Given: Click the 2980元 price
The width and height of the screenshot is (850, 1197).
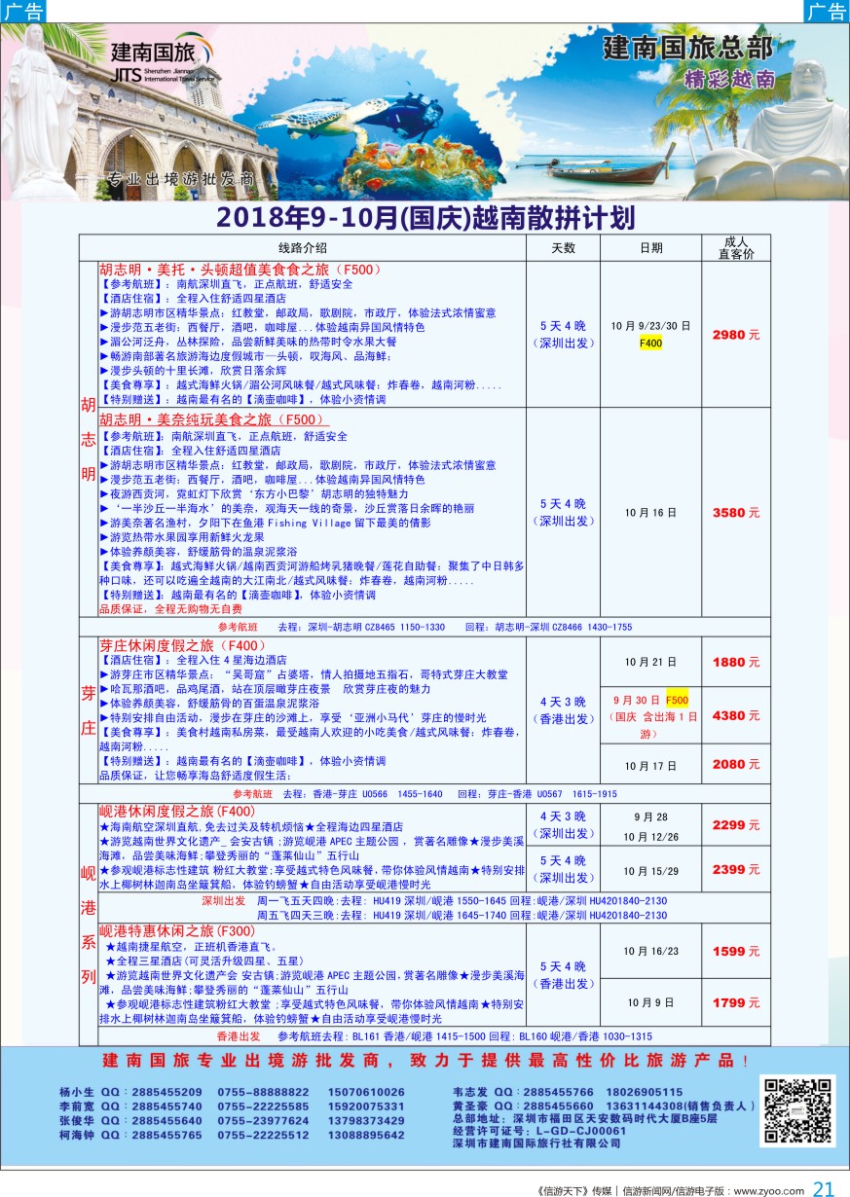Looking at the screenshot, I should tap(736, 335).
